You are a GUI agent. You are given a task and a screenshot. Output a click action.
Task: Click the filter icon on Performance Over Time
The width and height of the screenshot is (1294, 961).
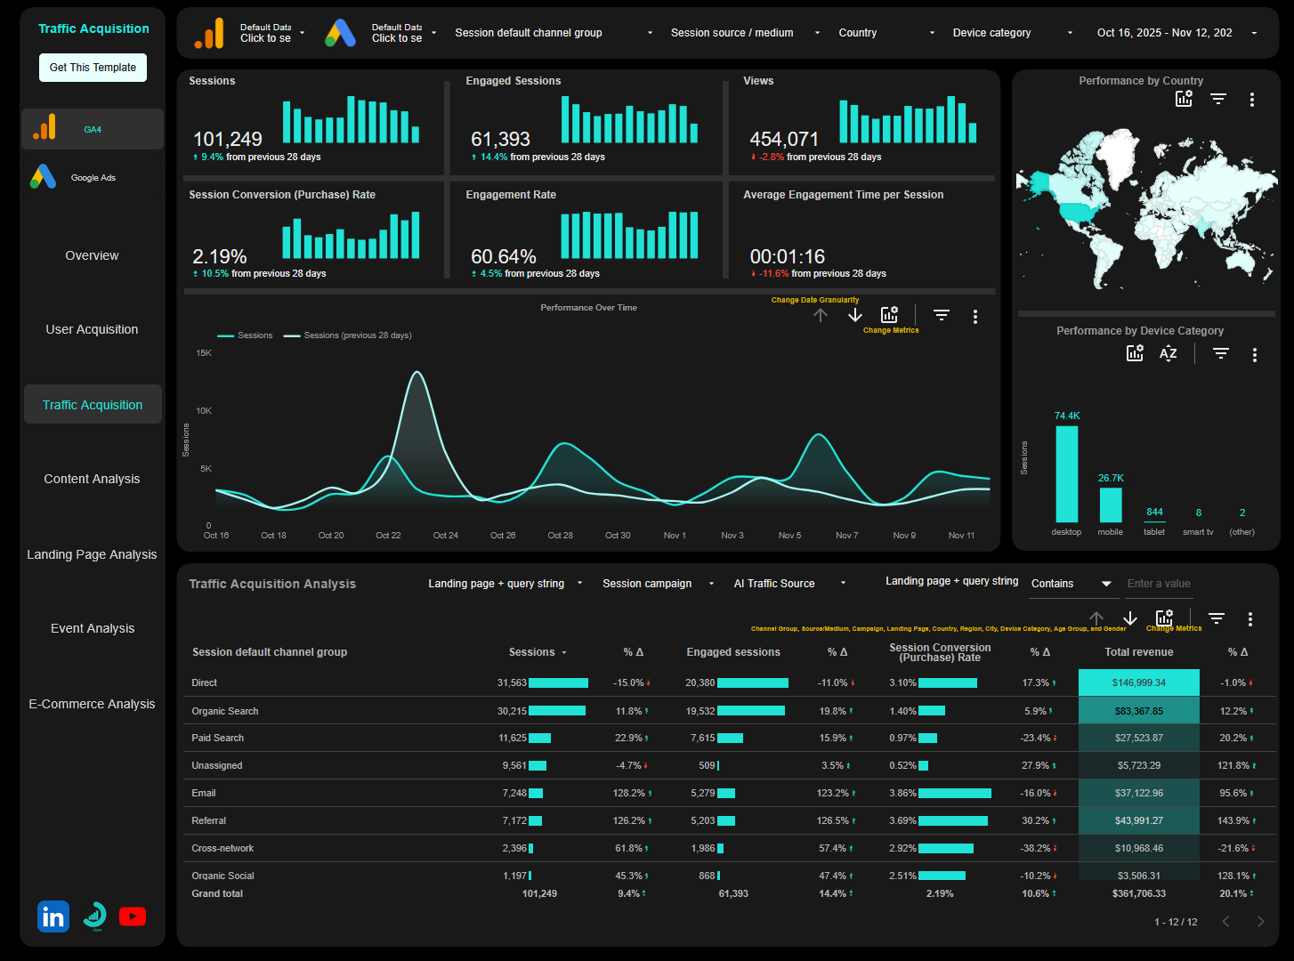(x=942, y=315)
